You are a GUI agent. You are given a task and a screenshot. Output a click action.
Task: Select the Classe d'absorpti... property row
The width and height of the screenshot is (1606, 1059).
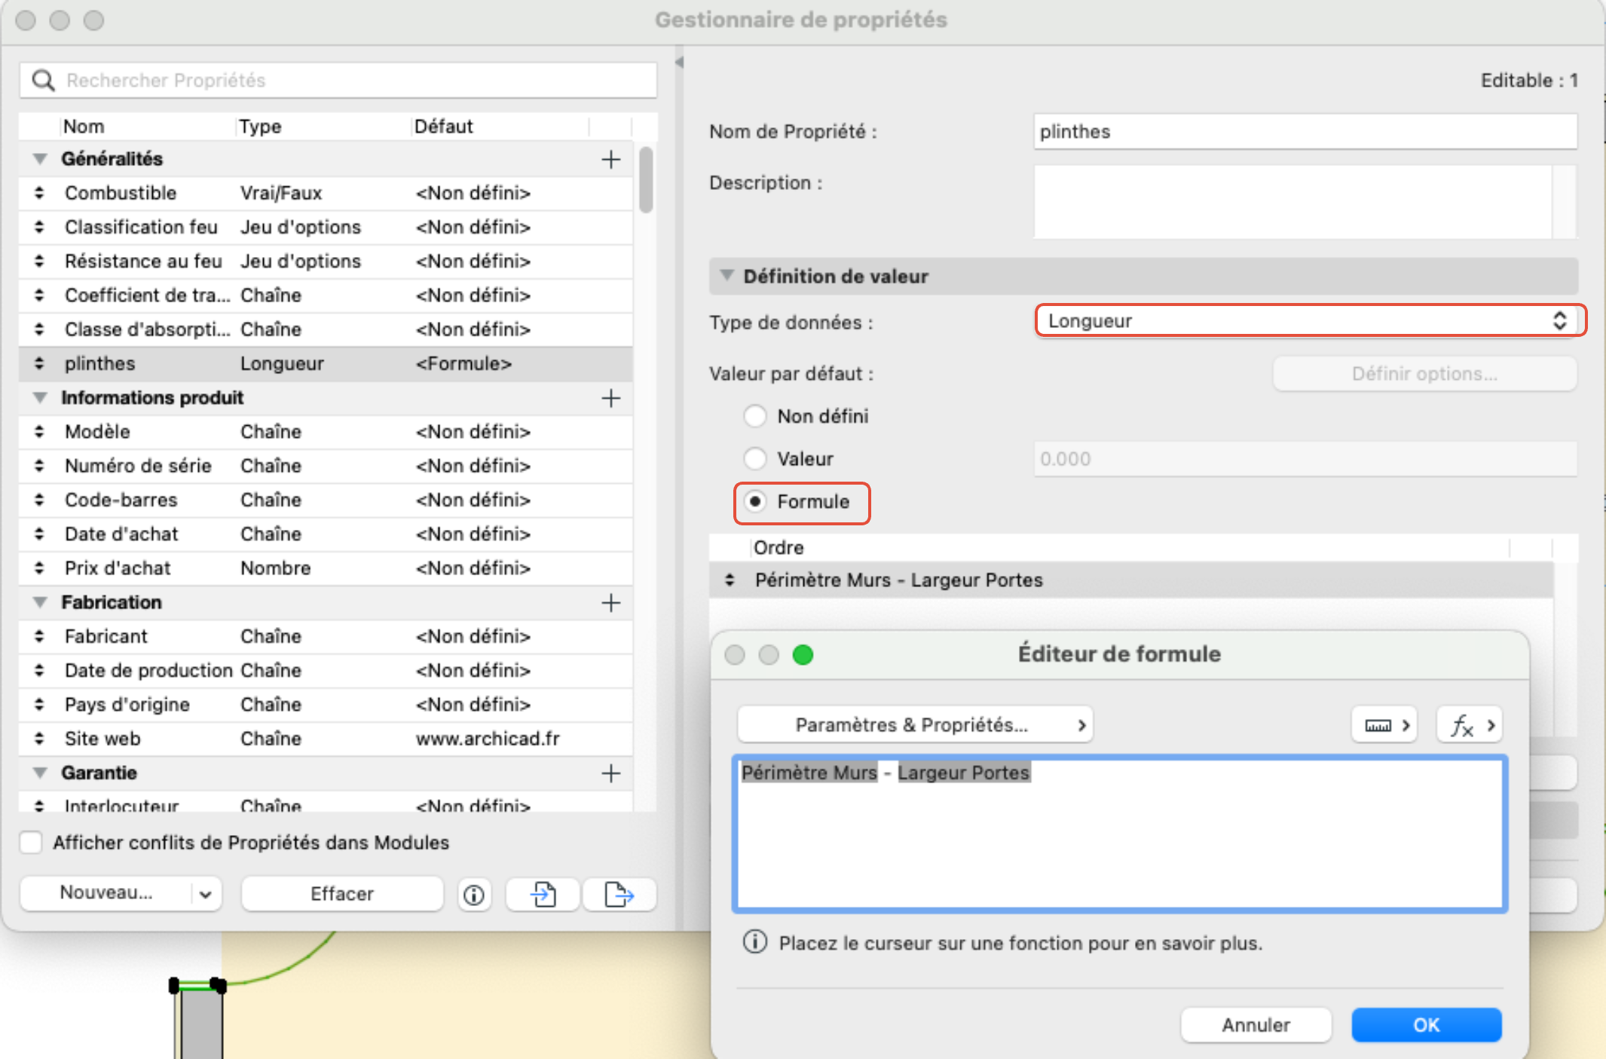pyautogui.click(x=326, y=329)
